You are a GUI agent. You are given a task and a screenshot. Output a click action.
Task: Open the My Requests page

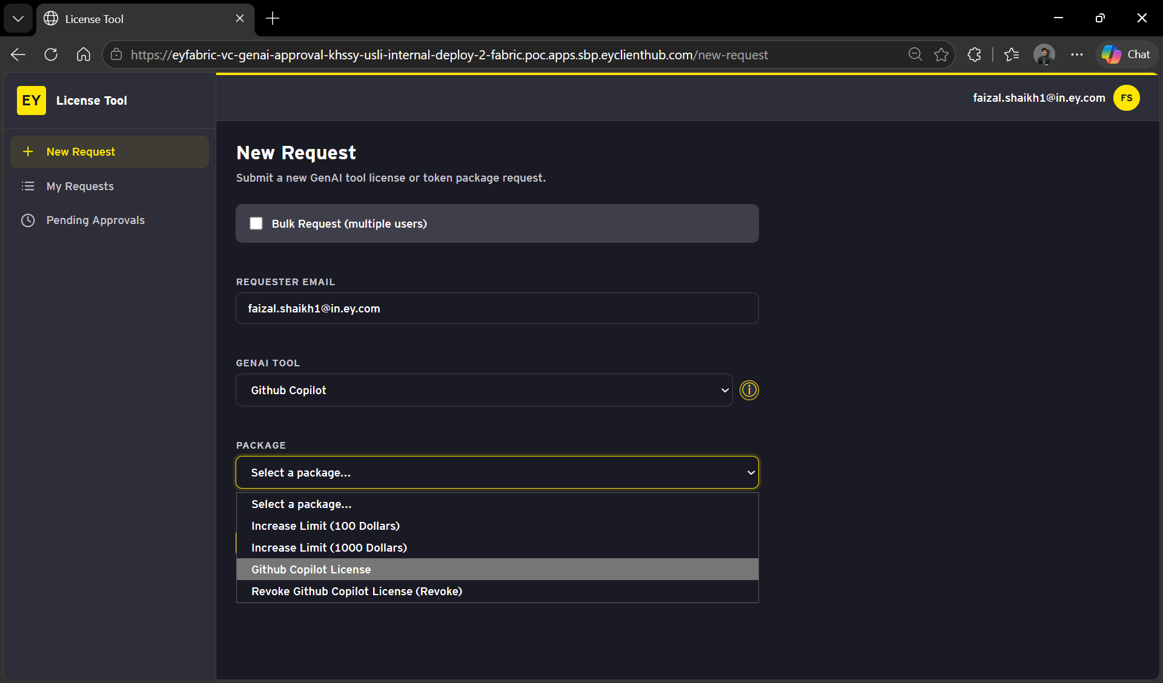[x=110, y=186]
